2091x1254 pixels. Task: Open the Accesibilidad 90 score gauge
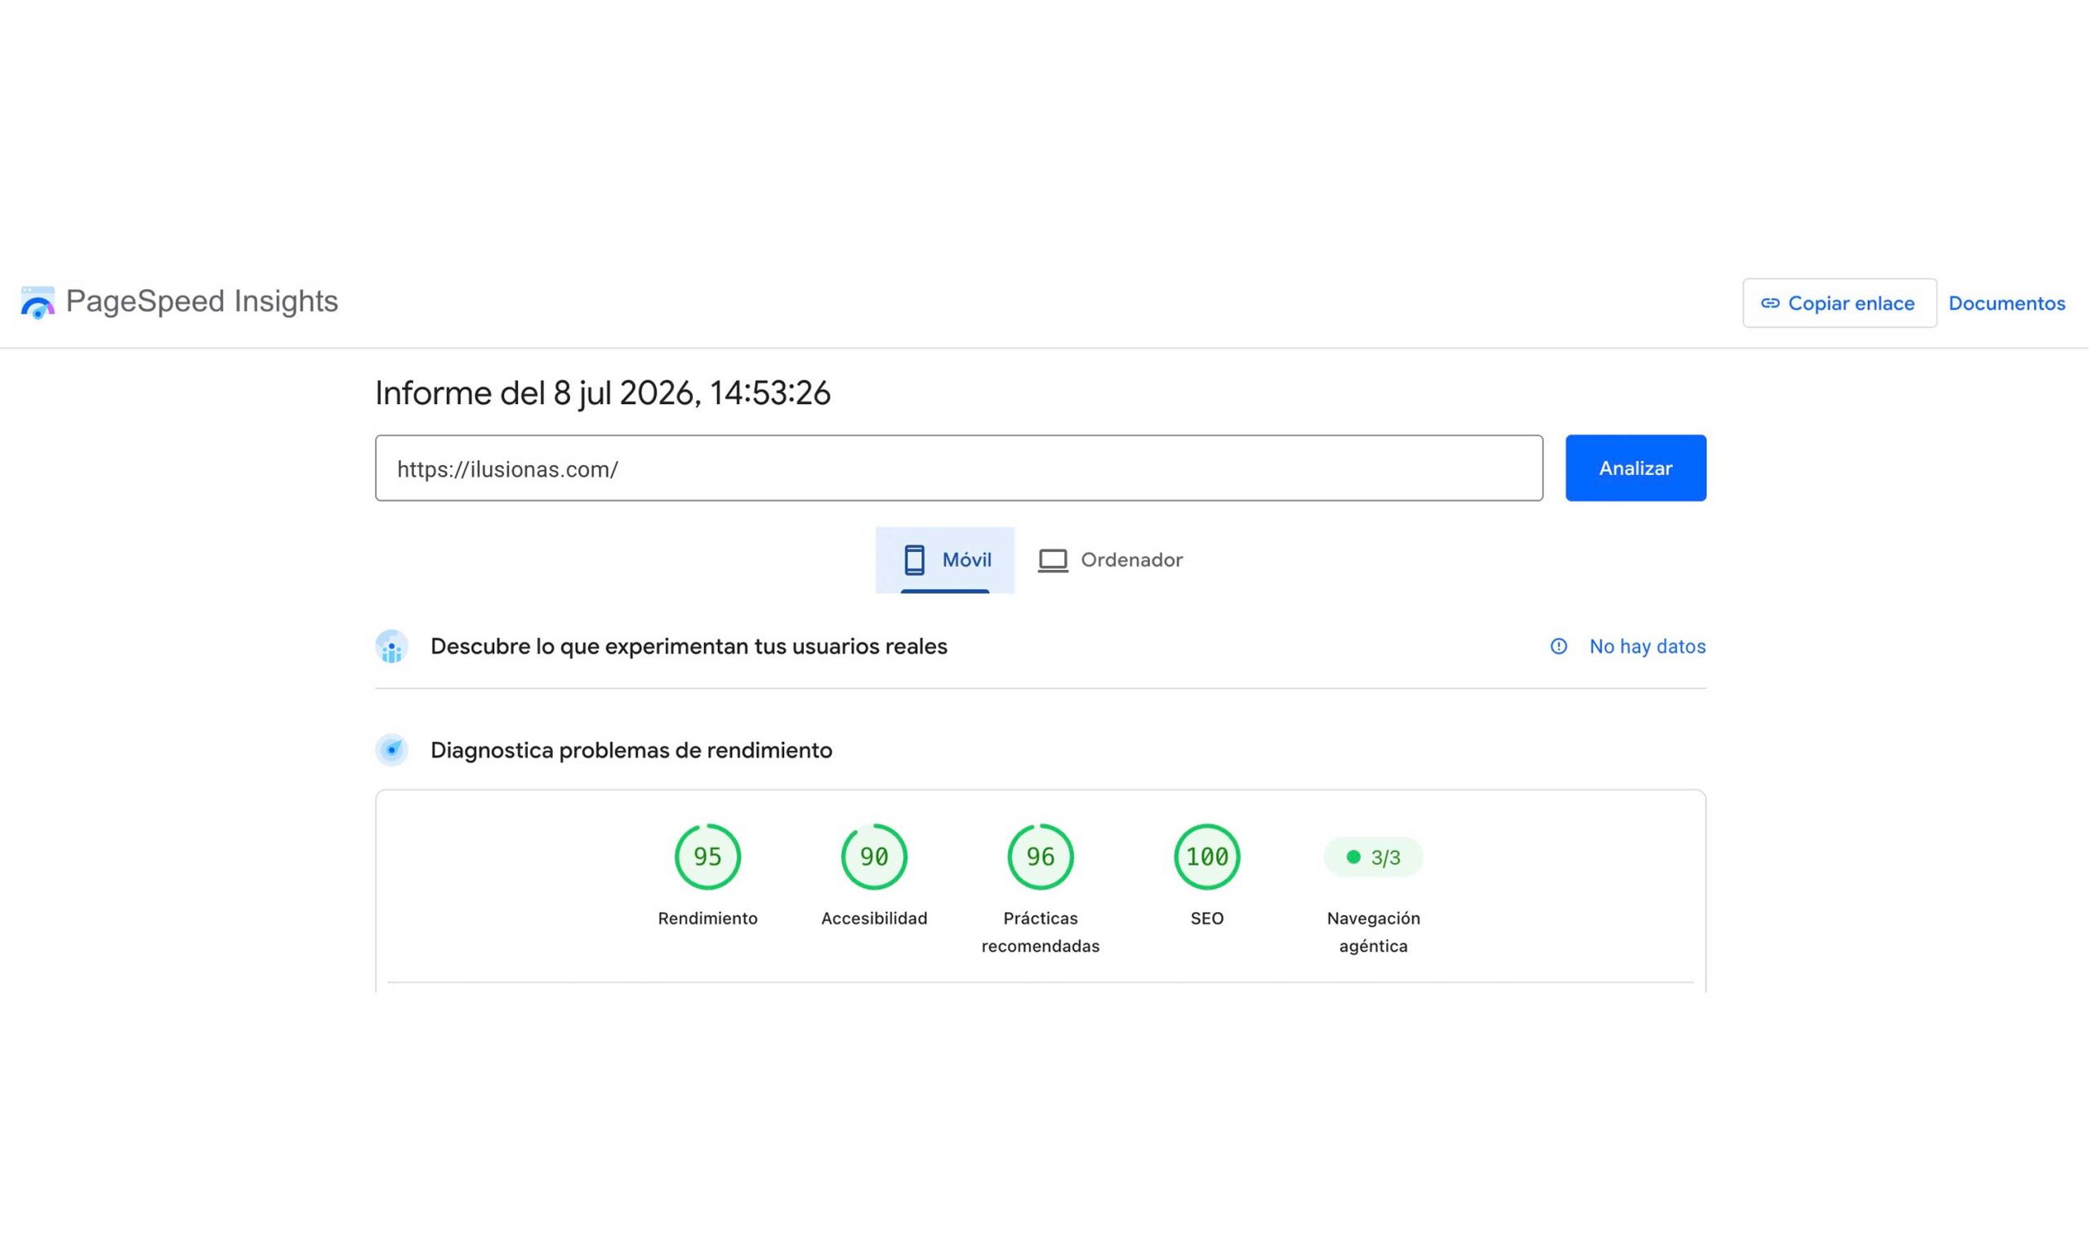click(x=875, y=857)
